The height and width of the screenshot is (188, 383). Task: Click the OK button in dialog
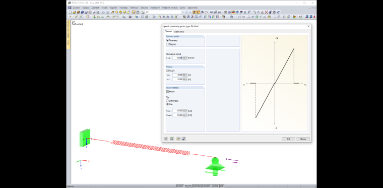coord(288,139)
